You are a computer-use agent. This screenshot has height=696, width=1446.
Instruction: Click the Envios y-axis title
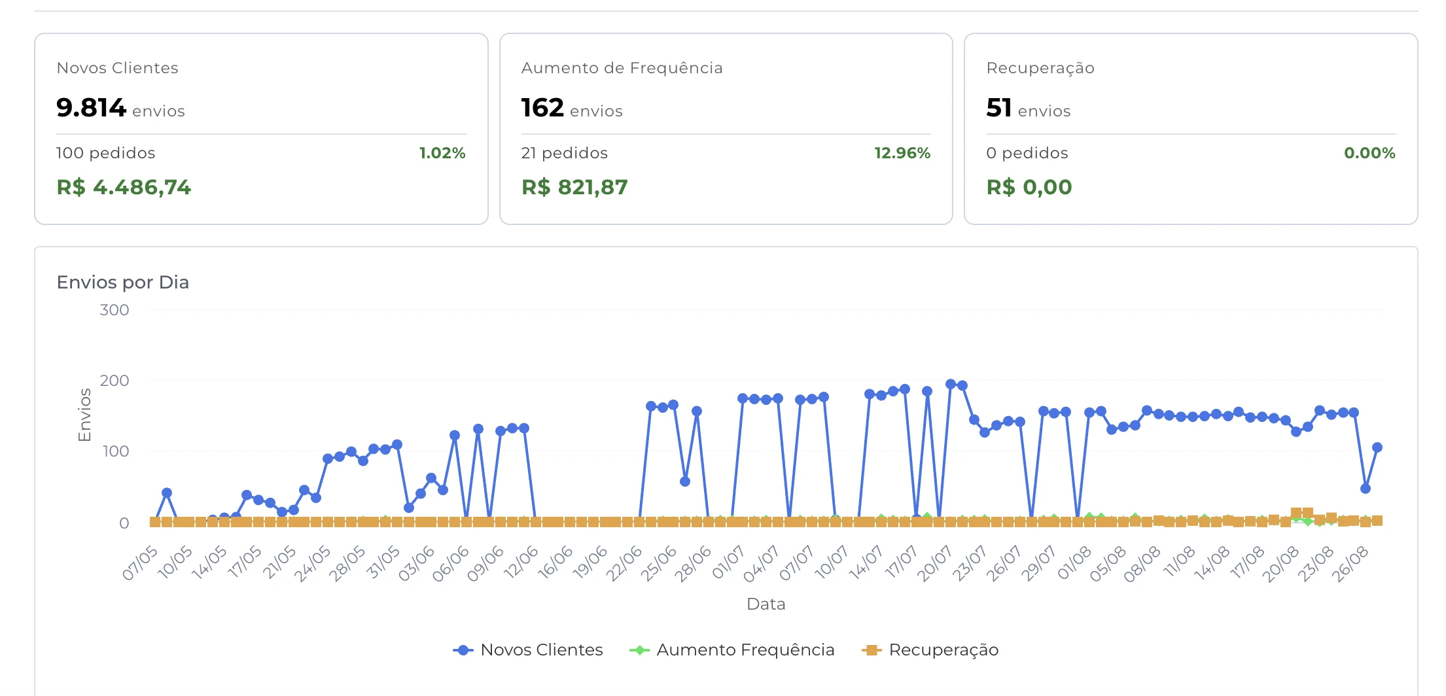pos(84,415)
